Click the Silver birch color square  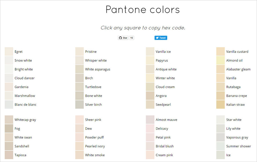tap(79, 104)
